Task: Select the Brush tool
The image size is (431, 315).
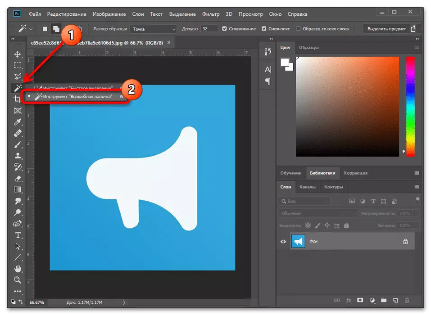Action: coord(18,145)
